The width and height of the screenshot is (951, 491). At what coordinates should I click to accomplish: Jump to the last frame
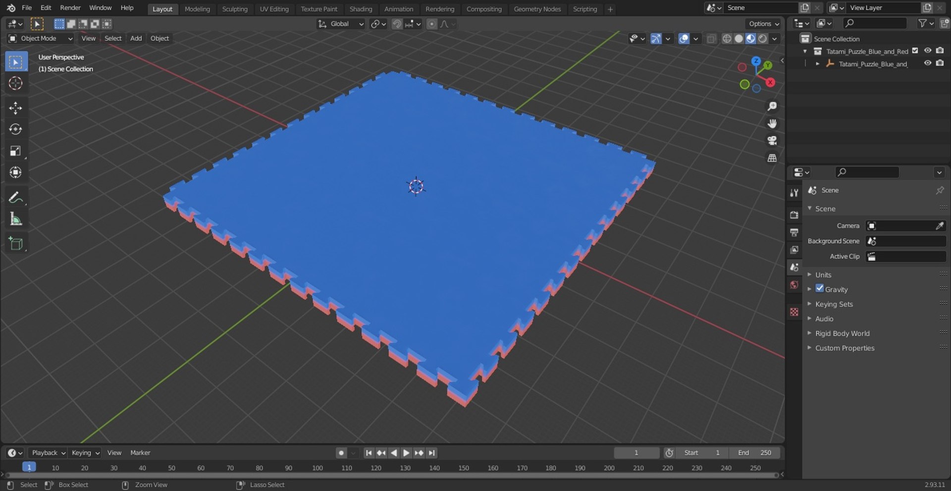coord(432,453)
